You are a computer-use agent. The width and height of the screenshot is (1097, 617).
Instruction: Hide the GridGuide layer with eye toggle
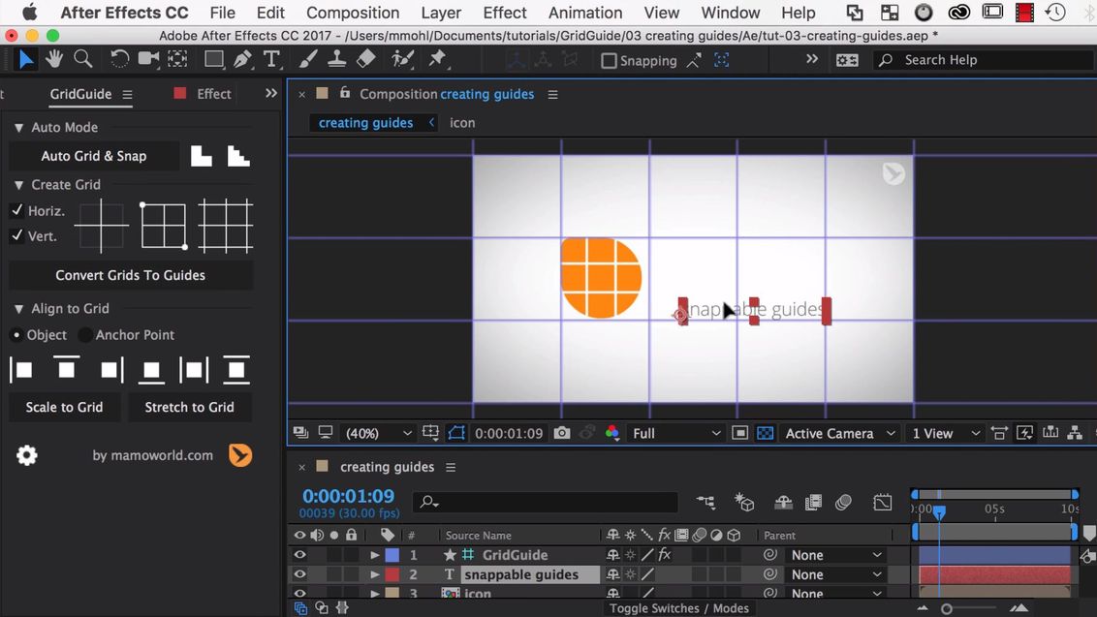(299, 555)
